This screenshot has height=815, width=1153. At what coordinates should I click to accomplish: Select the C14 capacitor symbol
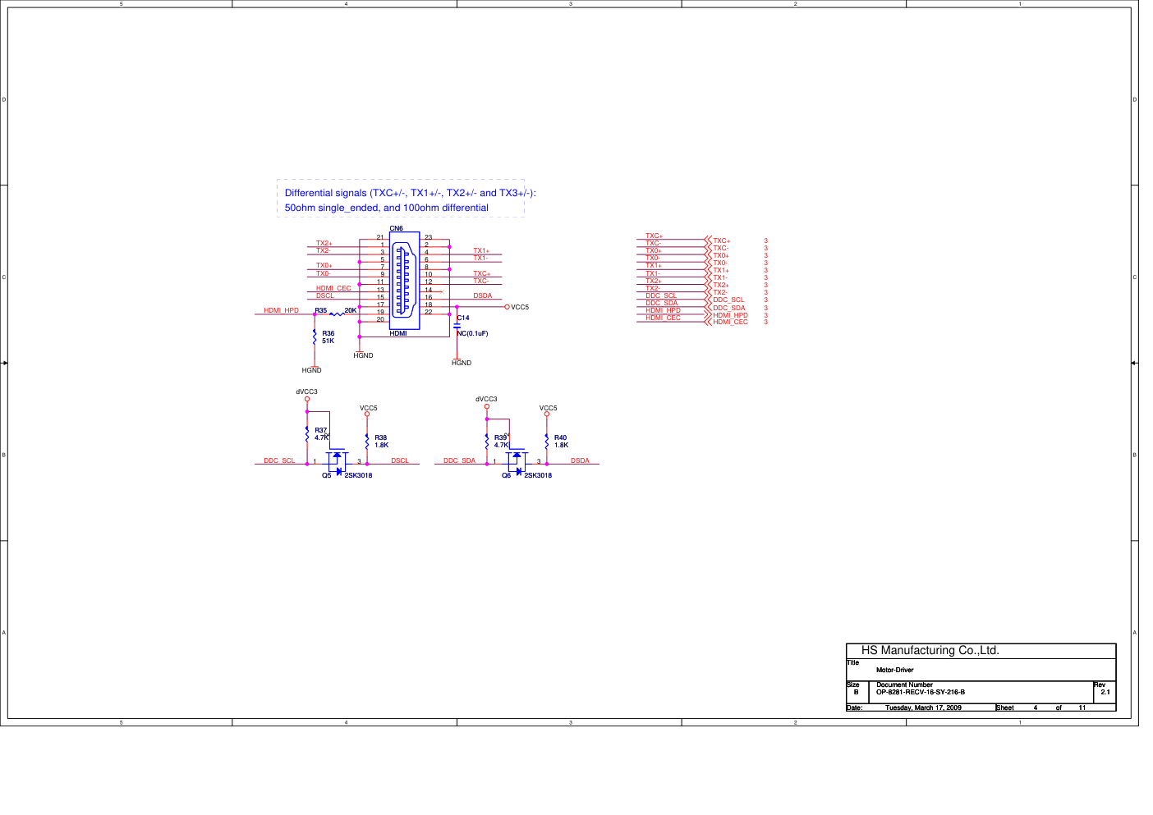point(457,326)
